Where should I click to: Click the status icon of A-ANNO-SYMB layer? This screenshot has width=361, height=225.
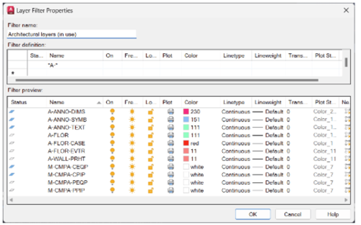point(12,120)
